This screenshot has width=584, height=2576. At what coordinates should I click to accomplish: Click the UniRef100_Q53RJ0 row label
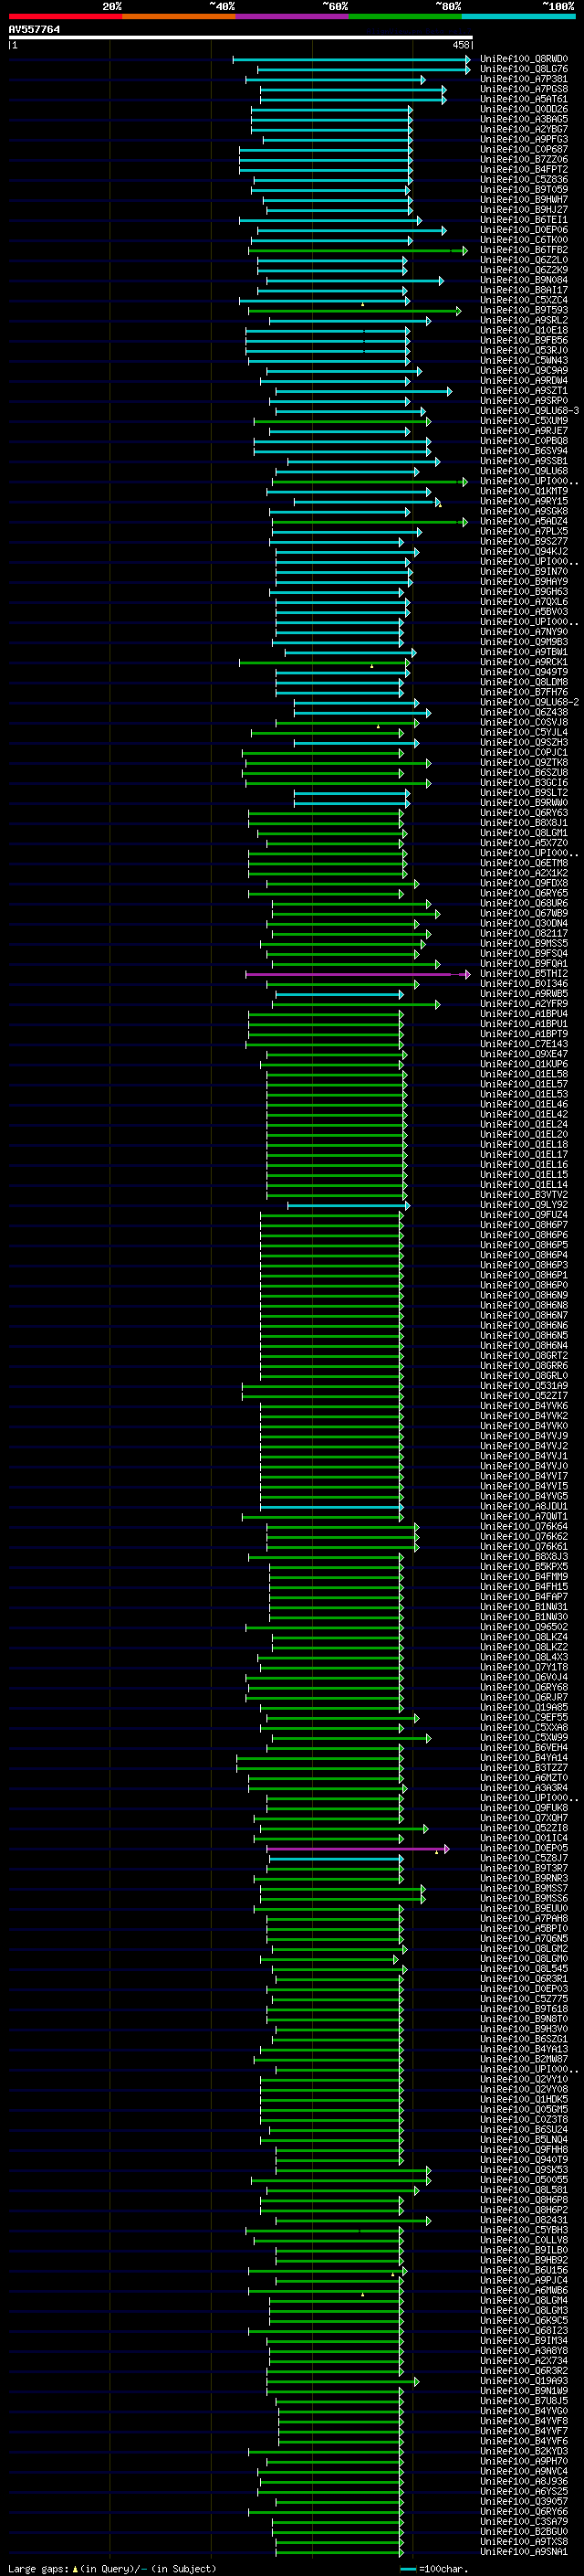[x=524, y=351]
